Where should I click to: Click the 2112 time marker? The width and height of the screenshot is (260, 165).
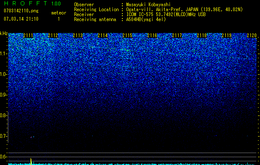click(53, 35)
